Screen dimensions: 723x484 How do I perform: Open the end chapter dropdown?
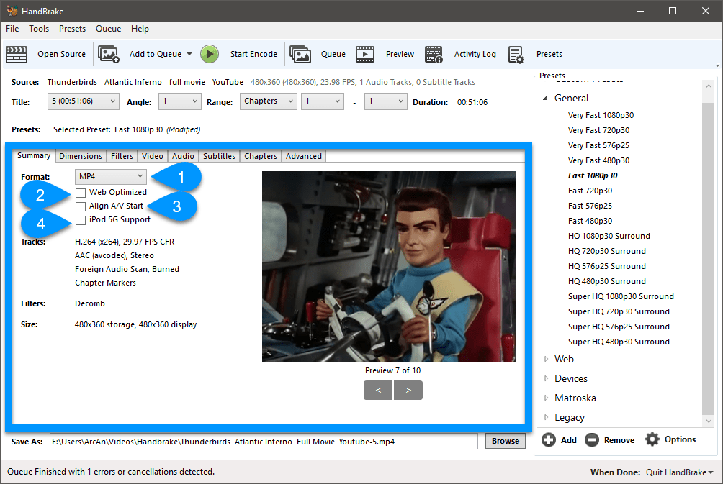pyautogui.click(x=385, y=101)
